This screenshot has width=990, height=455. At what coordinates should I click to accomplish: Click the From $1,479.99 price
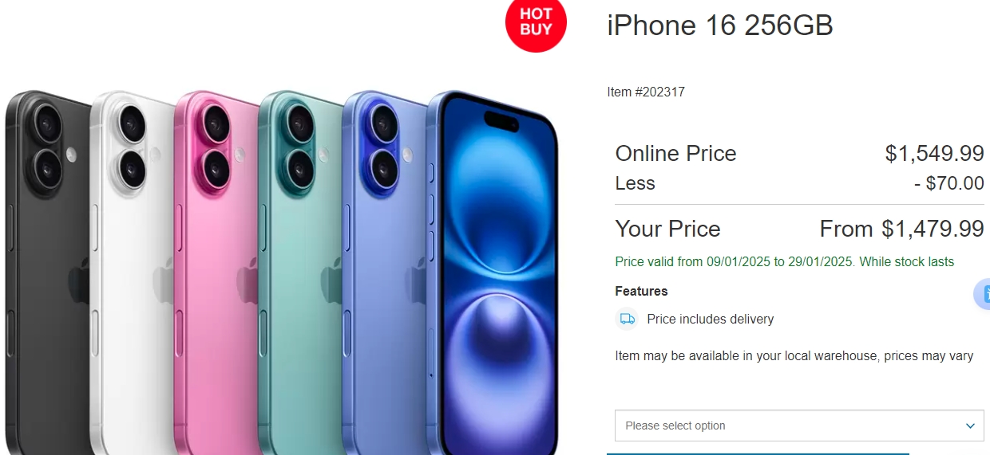(901, 229)
